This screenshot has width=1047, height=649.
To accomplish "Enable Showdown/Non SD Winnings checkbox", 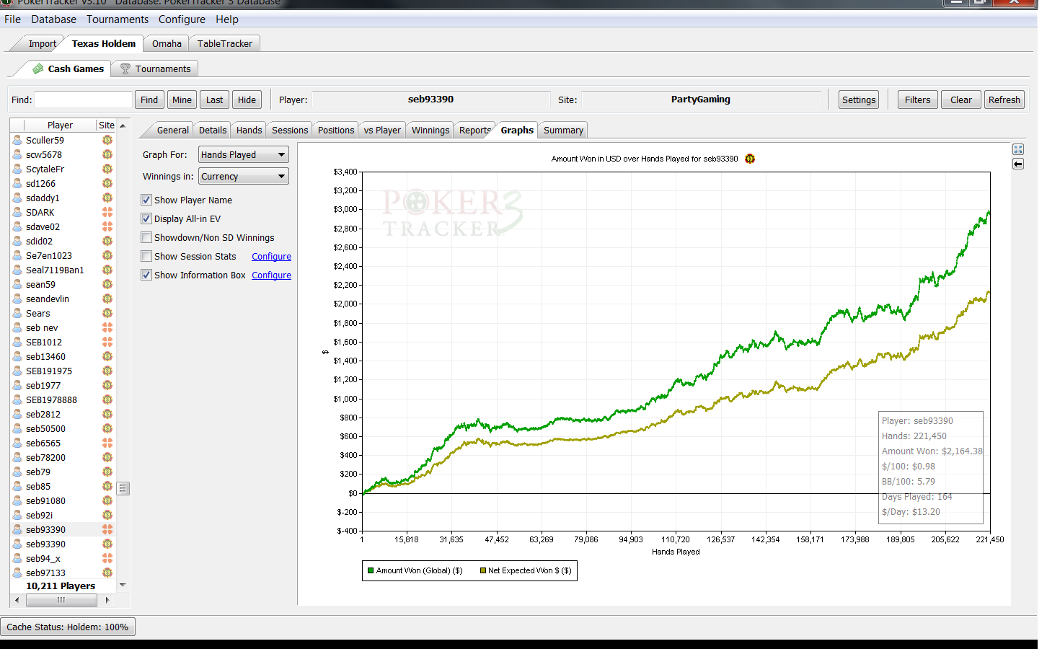I will coord(146,237).
